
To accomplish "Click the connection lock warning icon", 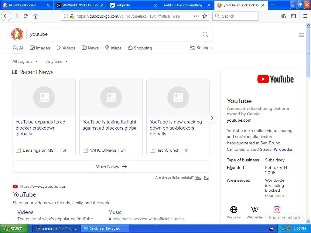I will coord(72,16).
